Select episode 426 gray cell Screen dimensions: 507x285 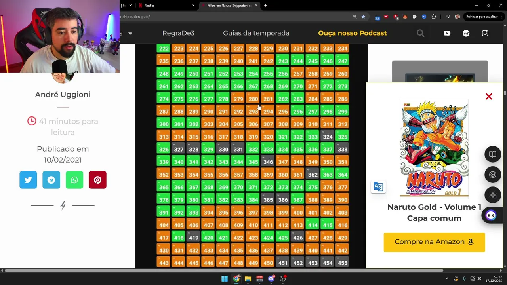point(298,238)
